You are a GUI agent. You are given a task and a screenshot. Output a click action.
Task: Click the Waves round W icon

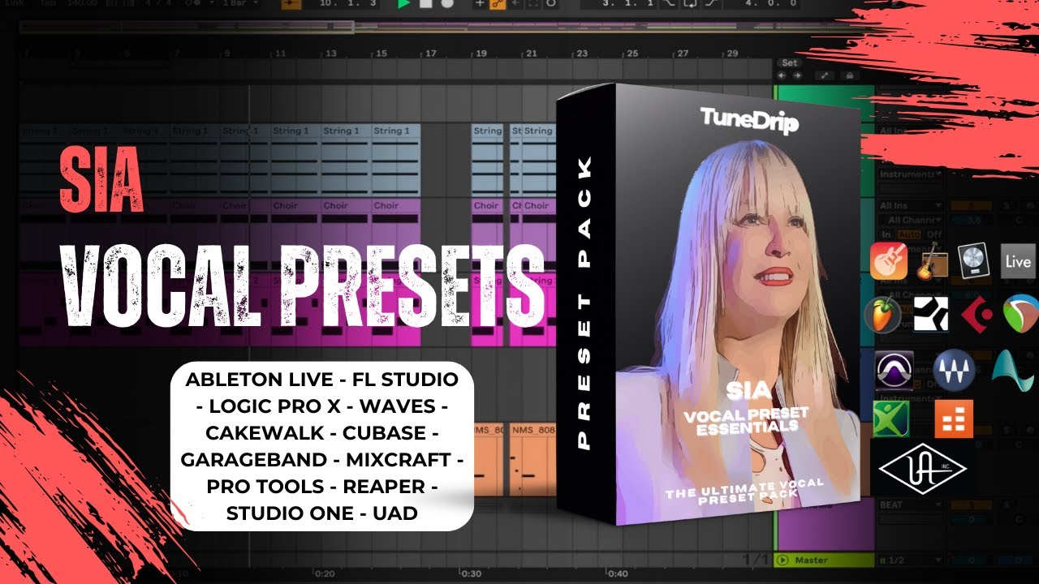point(954,369)
